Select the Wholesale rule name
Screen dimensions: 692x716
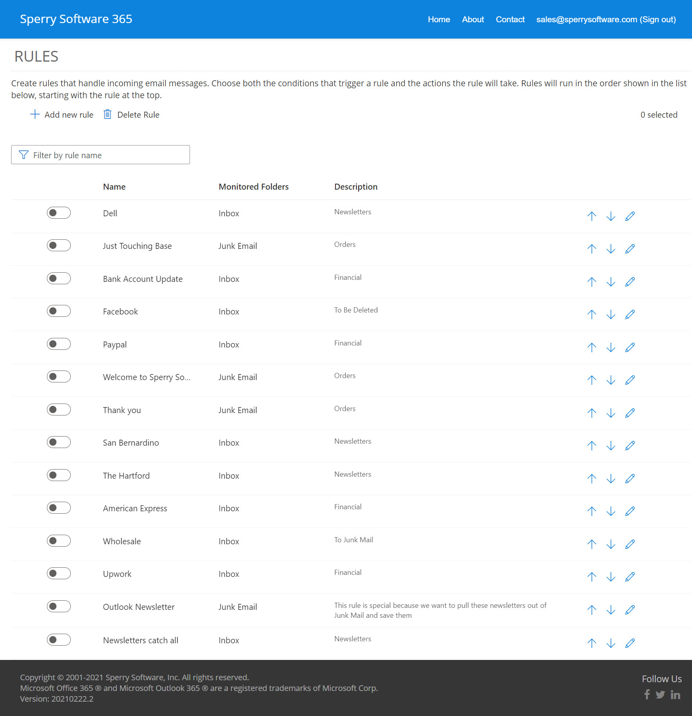[x=122, y=541]
